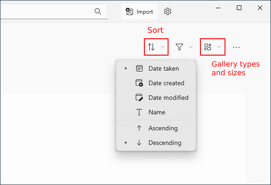Click inside the search input field

pyautogui.click(x=46, y=11)
